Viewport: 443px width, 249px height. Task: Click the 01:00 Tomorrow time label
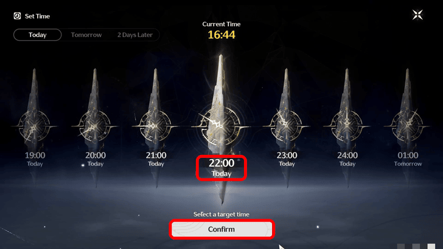[x=408, y=159]
